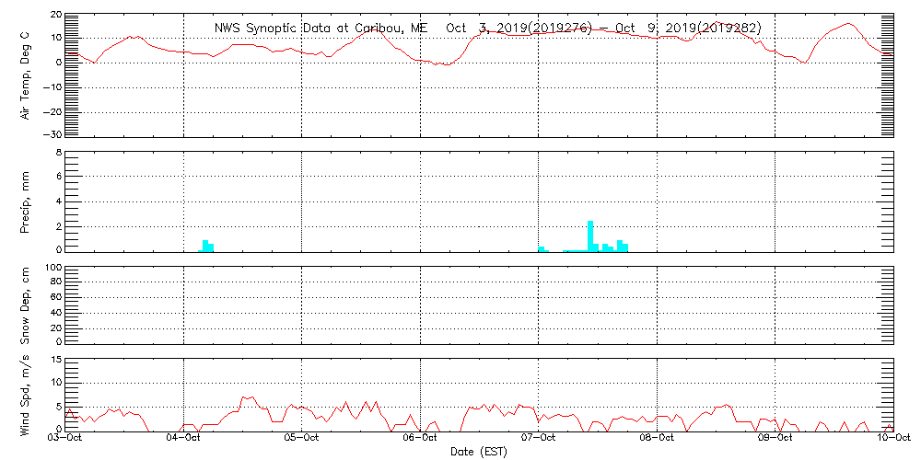This screenshot has width=921, height=460.
Task: Click the '-20' air temperature axis value
Action: [52, 111]
